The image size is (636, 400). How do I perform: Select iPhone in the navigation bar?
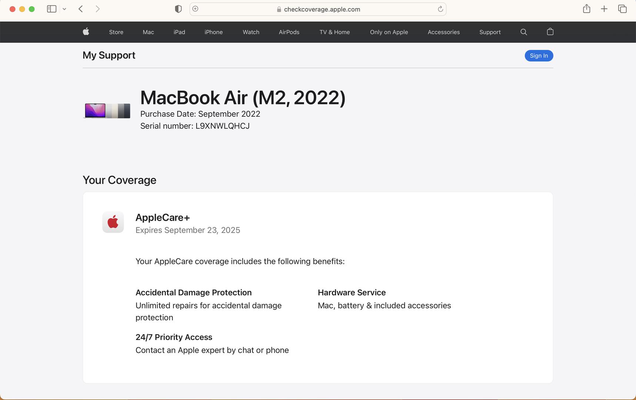213,32
